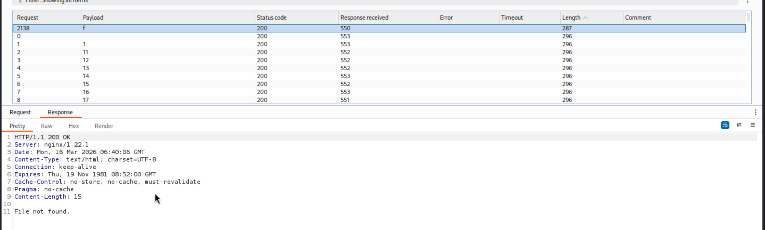The width and height of the screenshot is (765, 230).
Task: Select request 2138 row with payload f
Action: coord(178,28)
